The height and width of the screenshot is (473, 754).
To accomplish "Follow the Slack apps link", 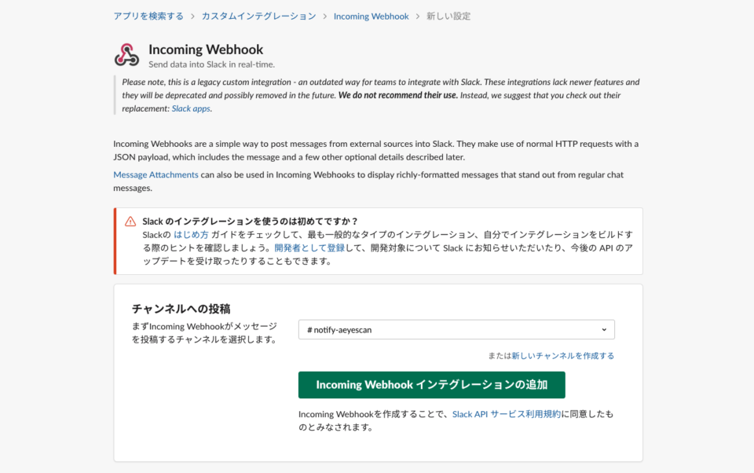I will pos(191,108).
